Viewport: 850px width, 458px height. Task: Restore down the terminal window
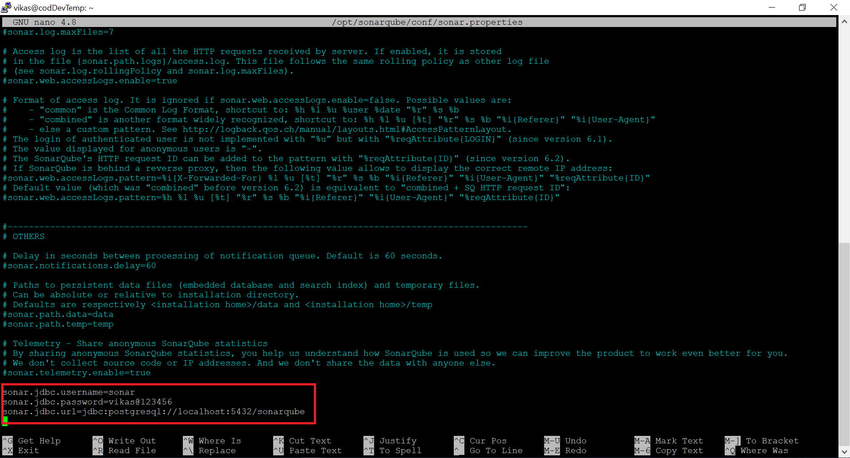802,8
